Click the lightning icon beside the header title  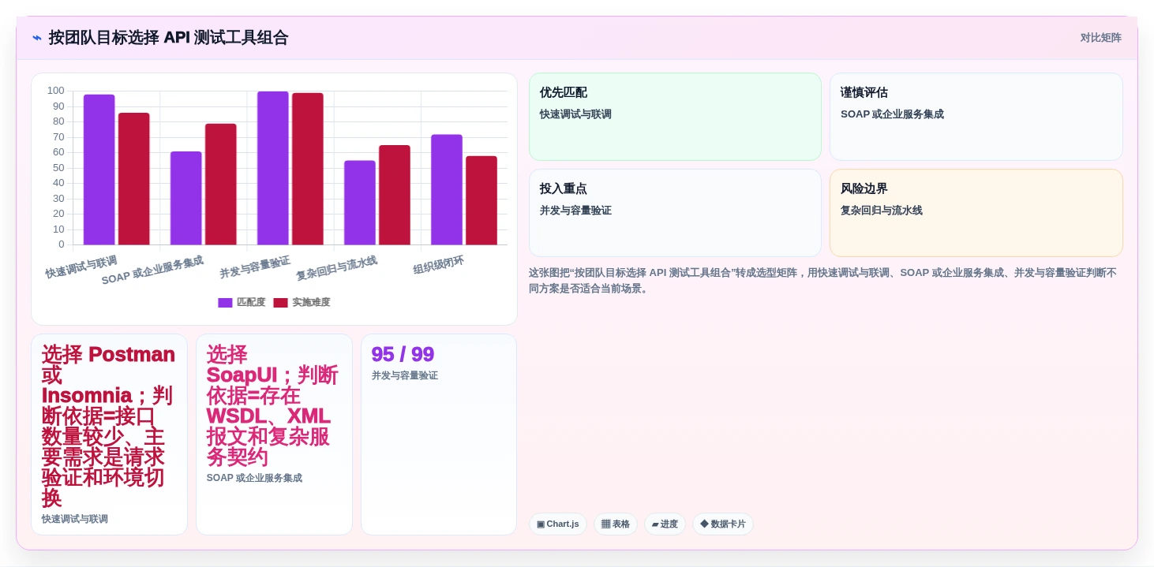(x=36, y=38)
